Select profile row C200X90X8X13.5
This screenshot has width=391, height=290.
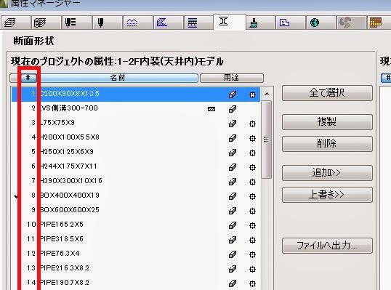136,94
